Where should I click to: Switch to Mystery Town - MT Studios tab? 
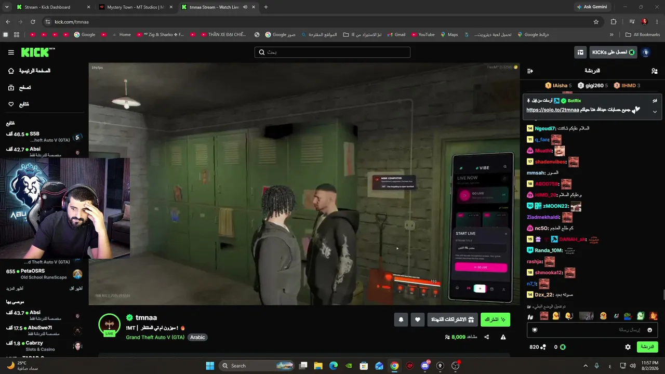coord(136,7)
